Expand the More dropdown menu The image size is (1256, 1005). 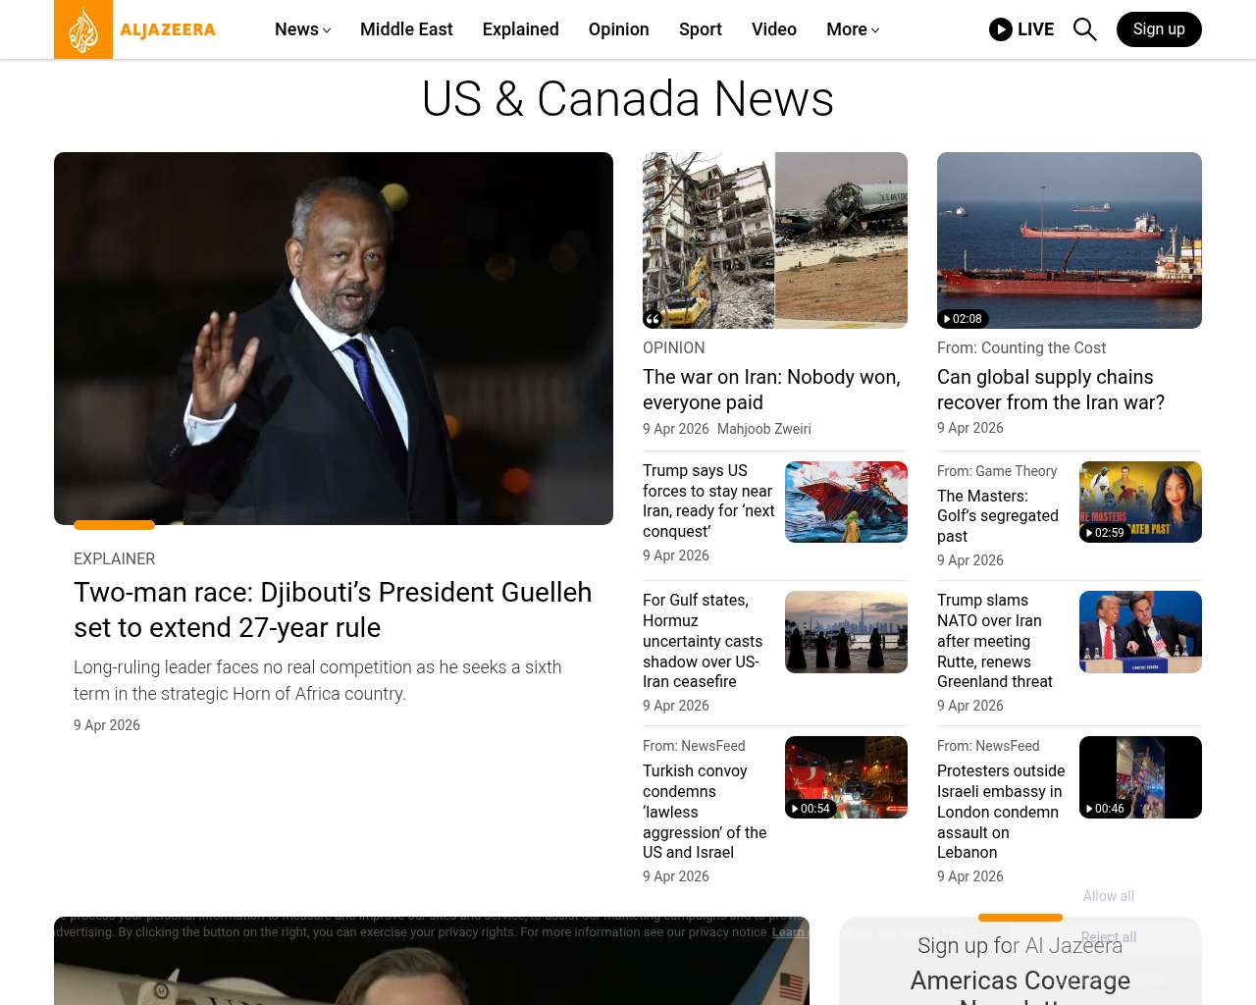(x=853, y=29)
